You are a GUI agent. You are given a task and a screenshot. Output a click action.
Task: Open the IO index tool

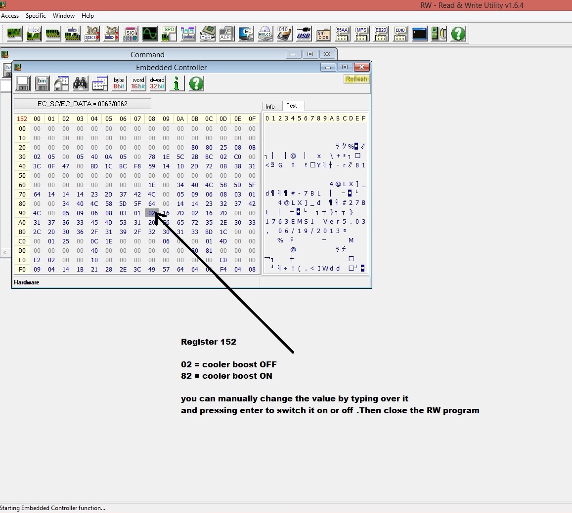pyautogui.click(x=111, y=34)
